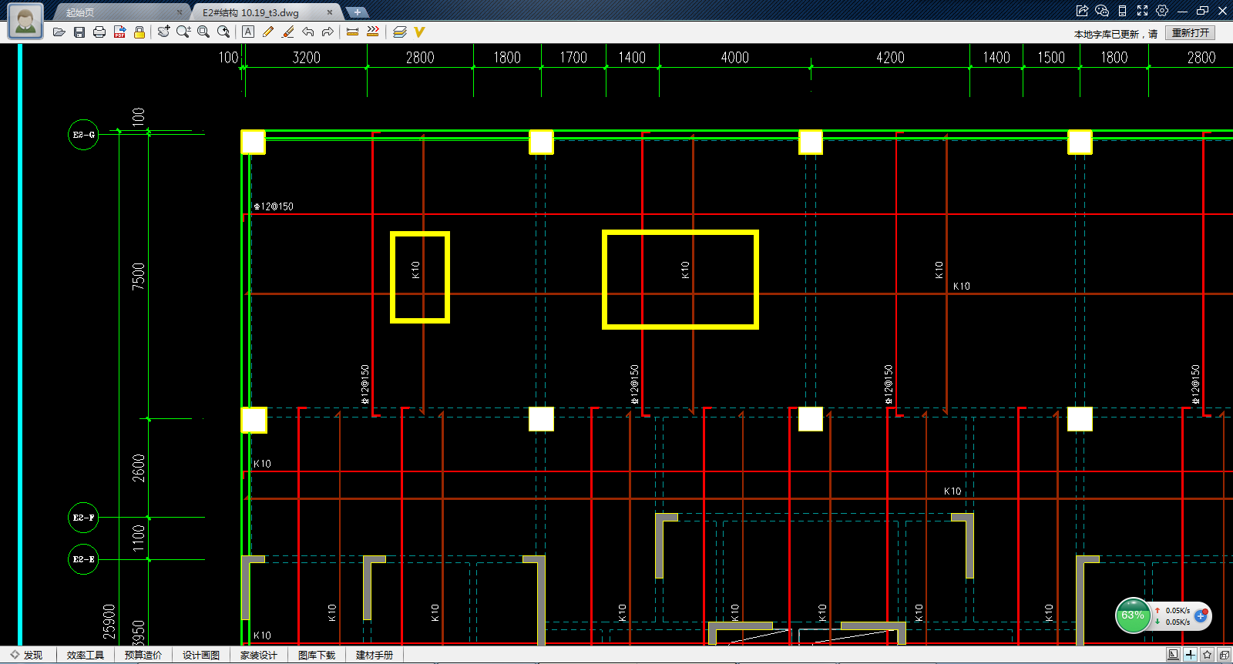Click the 7500 vertical dimension text
Screen dimensions: 1233x664
pos(138,276)
